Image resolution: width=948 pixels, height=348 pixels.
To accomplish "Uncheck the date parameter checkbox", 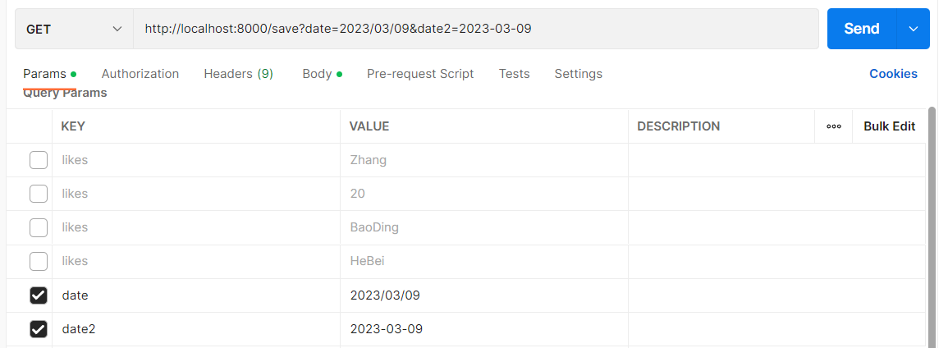I will [x=39, y=295].
